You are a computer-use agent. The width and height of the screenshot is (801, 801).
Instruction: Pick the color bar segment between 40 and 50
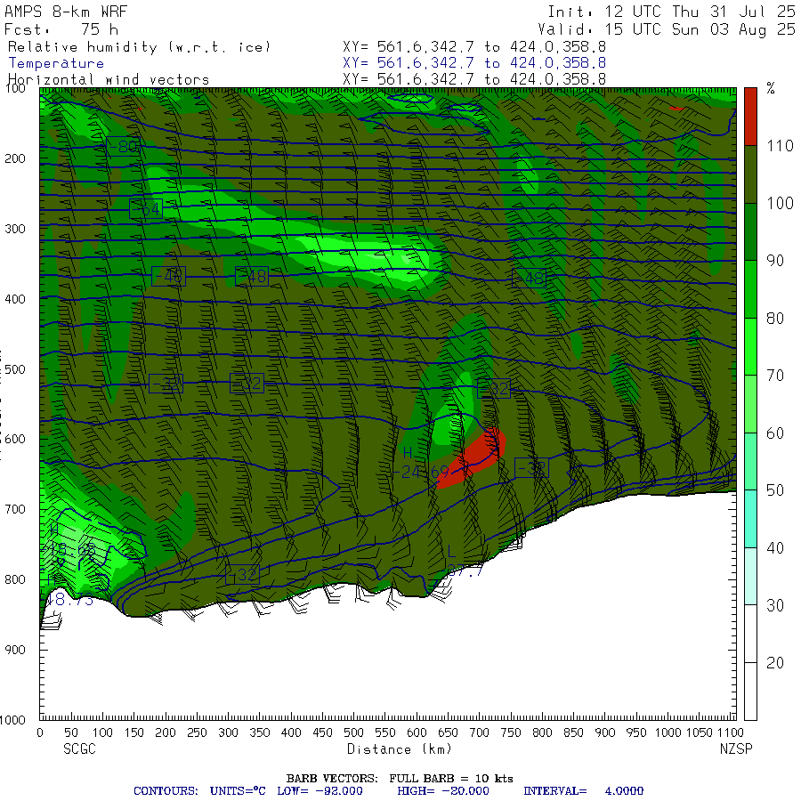(x=750, y=519)
